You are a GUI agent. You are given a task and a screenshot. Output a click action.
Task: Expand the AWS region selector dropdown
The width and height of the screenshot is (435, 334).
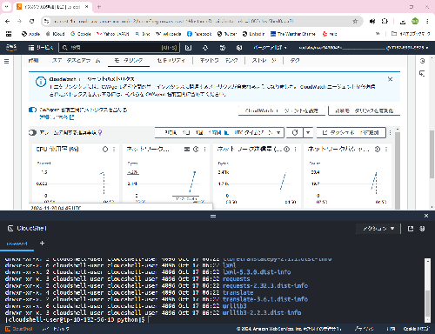[x=270, y=48]
